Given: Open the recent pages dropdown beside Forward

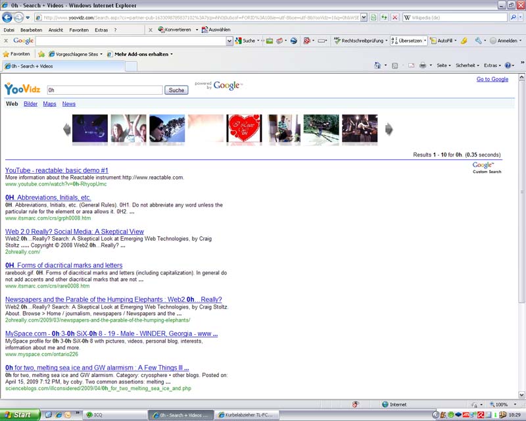Looking at the screenshot, I should click(x=28, y=18).
